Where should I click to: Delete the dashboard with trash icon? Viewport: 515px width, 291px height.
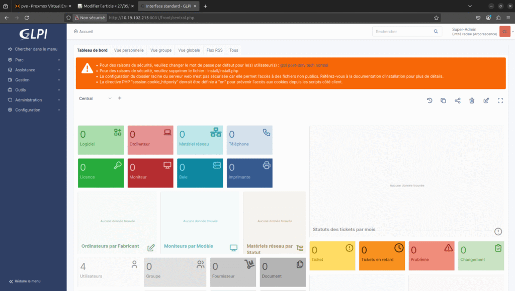[x=472, y=101]
